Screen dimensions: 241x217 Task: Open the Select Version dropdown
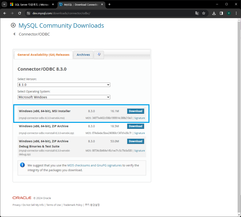point(64,85)
